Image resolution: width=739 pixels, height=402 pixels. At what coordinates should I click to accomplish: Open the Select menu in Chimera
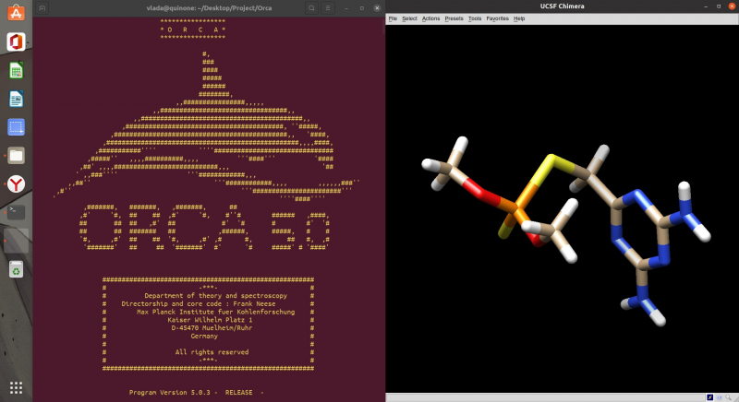409,18
